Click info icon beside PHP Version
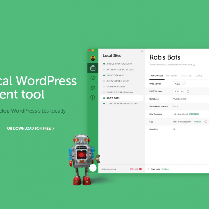This screenshot has width=209, height=209. (188, 91)
